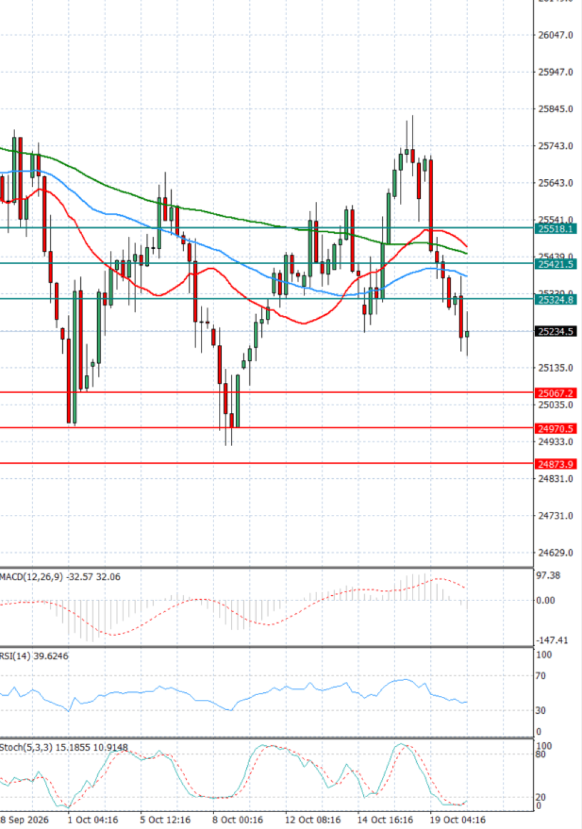Click the 12 Oct 08:16 time label
Screen dimensions: 582x829
pos(313,820)
